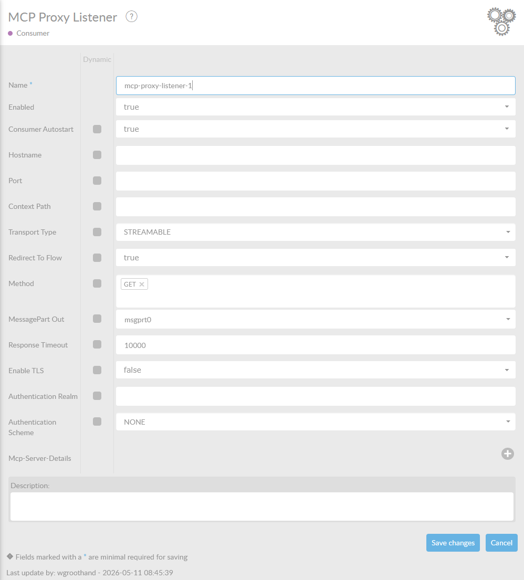
Task: Toggle dynamic checkbox for Authentication Realm
Action: tap(97, 396)
